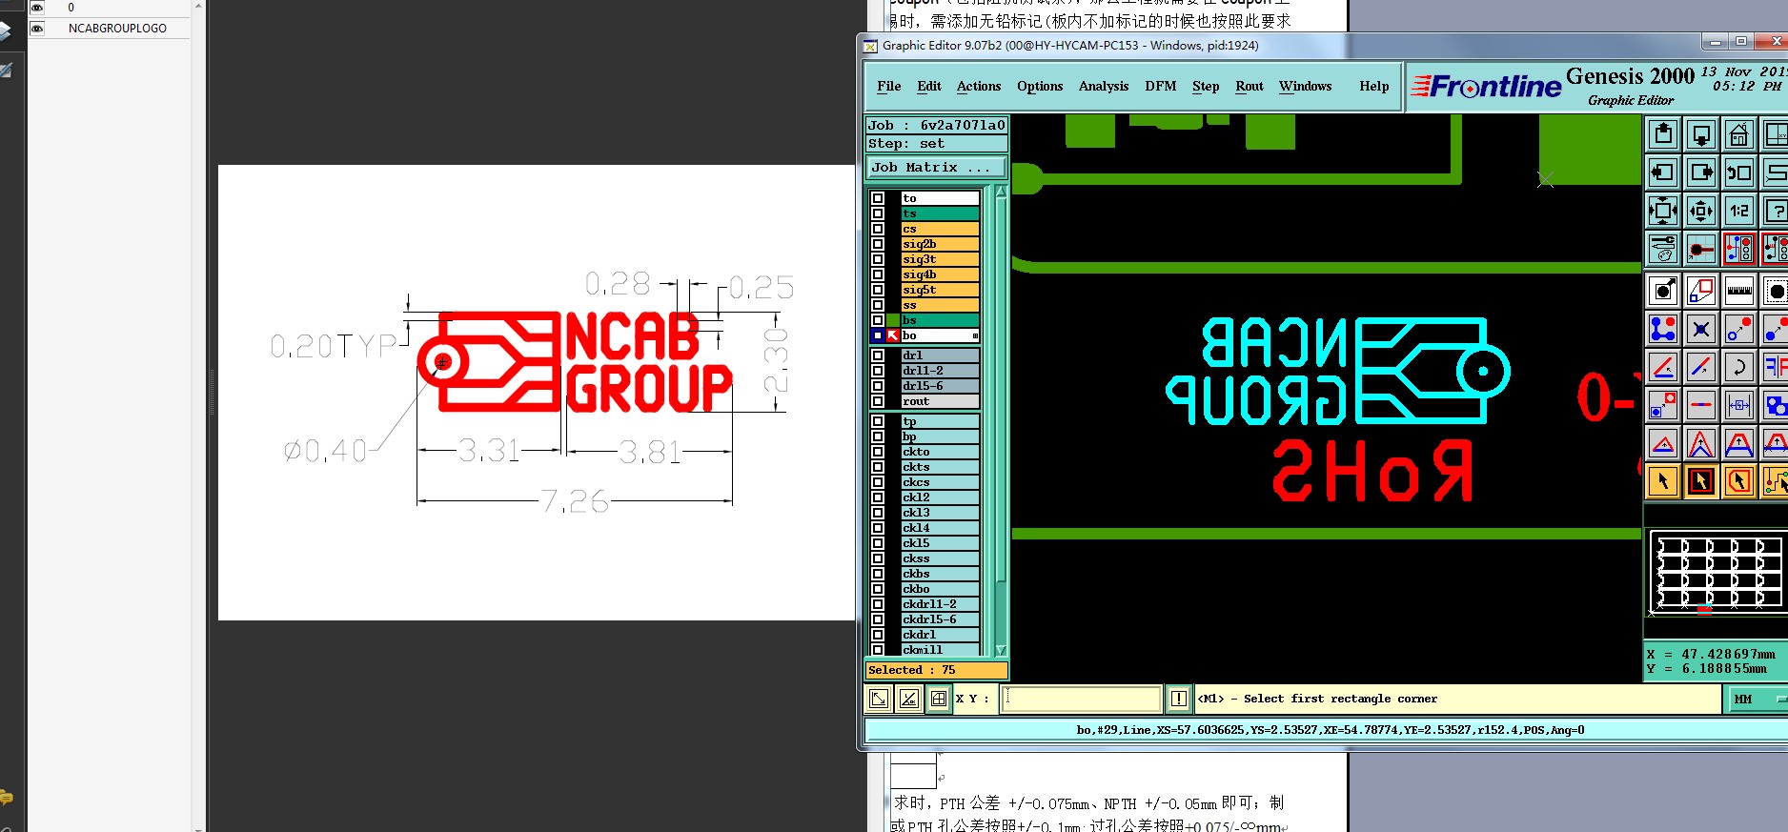1788x832 pixels.
Task: Click the exclamation button beside XY field
Action: 1179,699
